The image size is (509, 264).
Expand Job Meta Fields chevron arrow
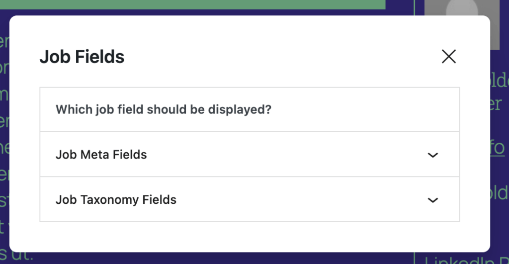[433, 155]
